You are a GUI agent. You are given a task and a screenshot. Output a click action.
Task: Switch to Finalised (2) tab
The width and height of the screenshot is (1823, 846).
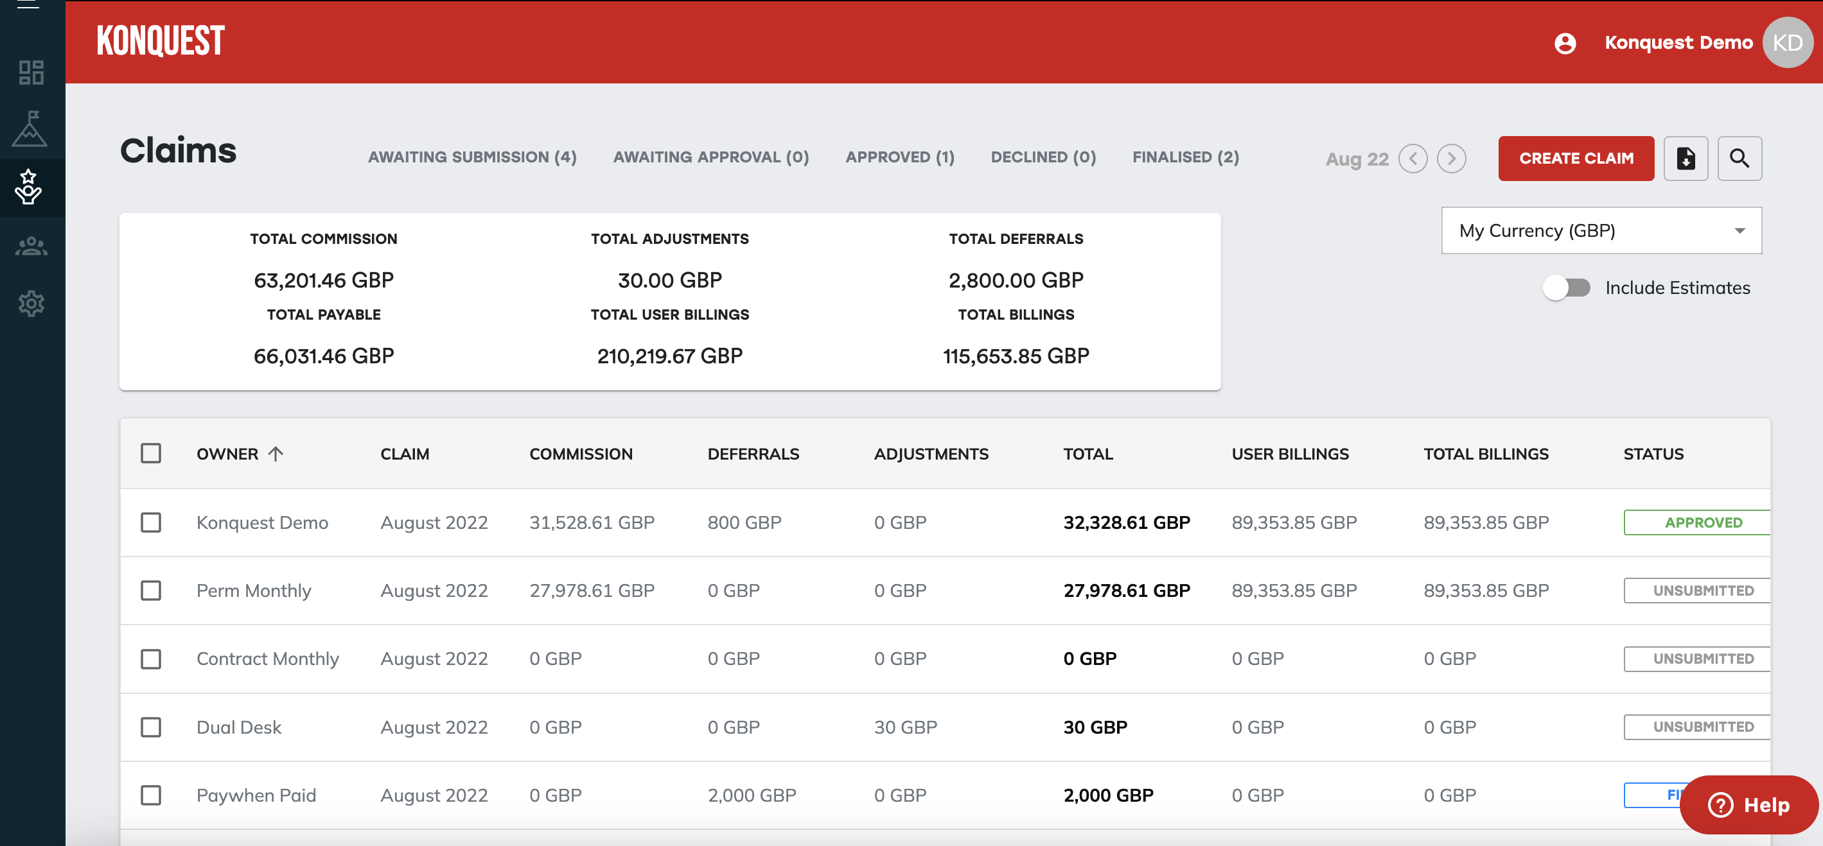coord(1185,157)
